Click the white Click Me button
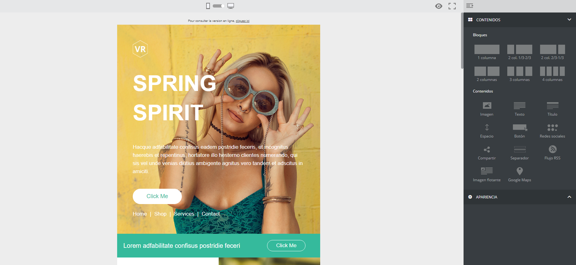This screenshot has height=265, width=576. click(x=157, y=196)
